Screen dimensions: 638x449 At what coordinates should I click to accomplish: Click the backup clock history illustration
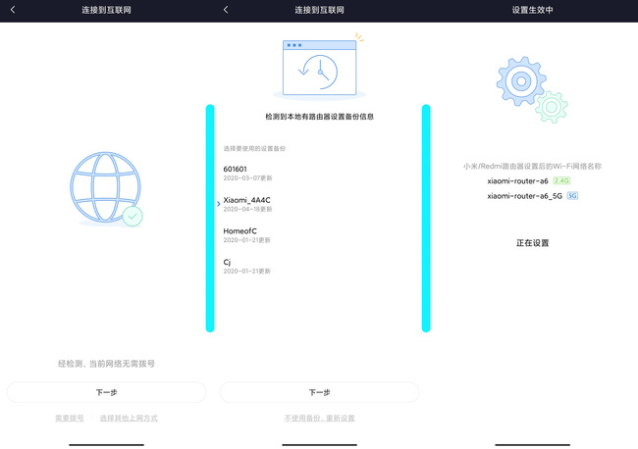(x=319, y=67)
